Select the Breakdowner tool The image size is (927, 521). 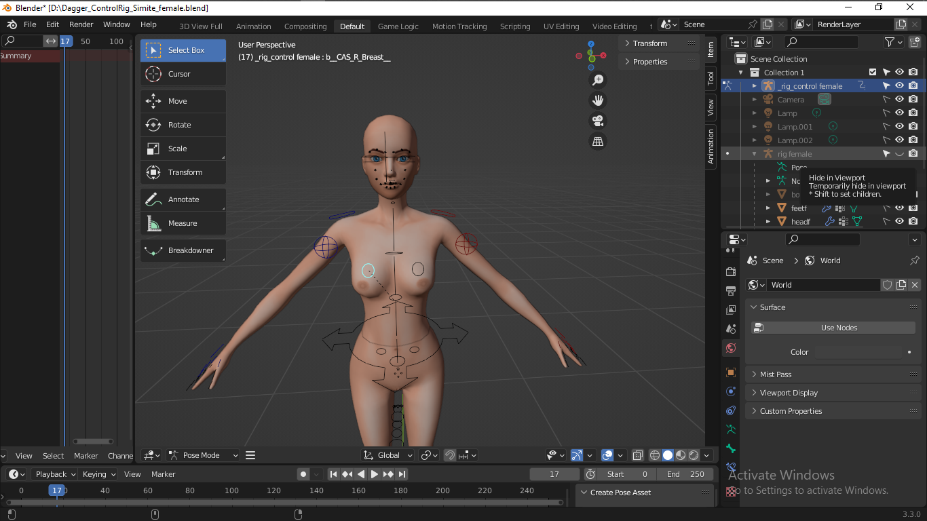[x=183, y=250]
